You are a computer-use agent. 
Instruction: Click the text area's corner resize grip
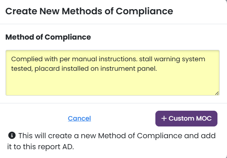(217, 93)
